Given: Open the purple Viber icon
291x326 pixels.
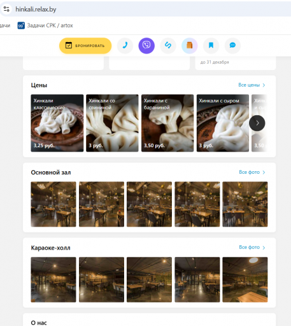Looking at the screenshot, I should click(146, 45).
